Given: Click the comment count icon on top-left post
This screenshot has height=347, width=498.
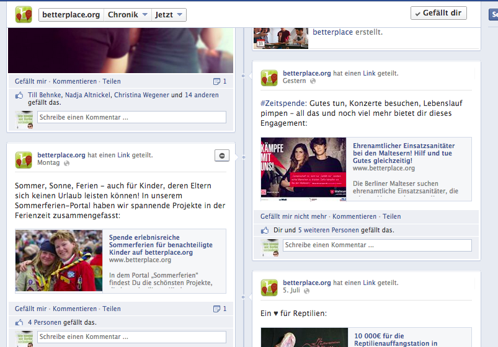Looking at the screenshot, I should pos(216,81).
